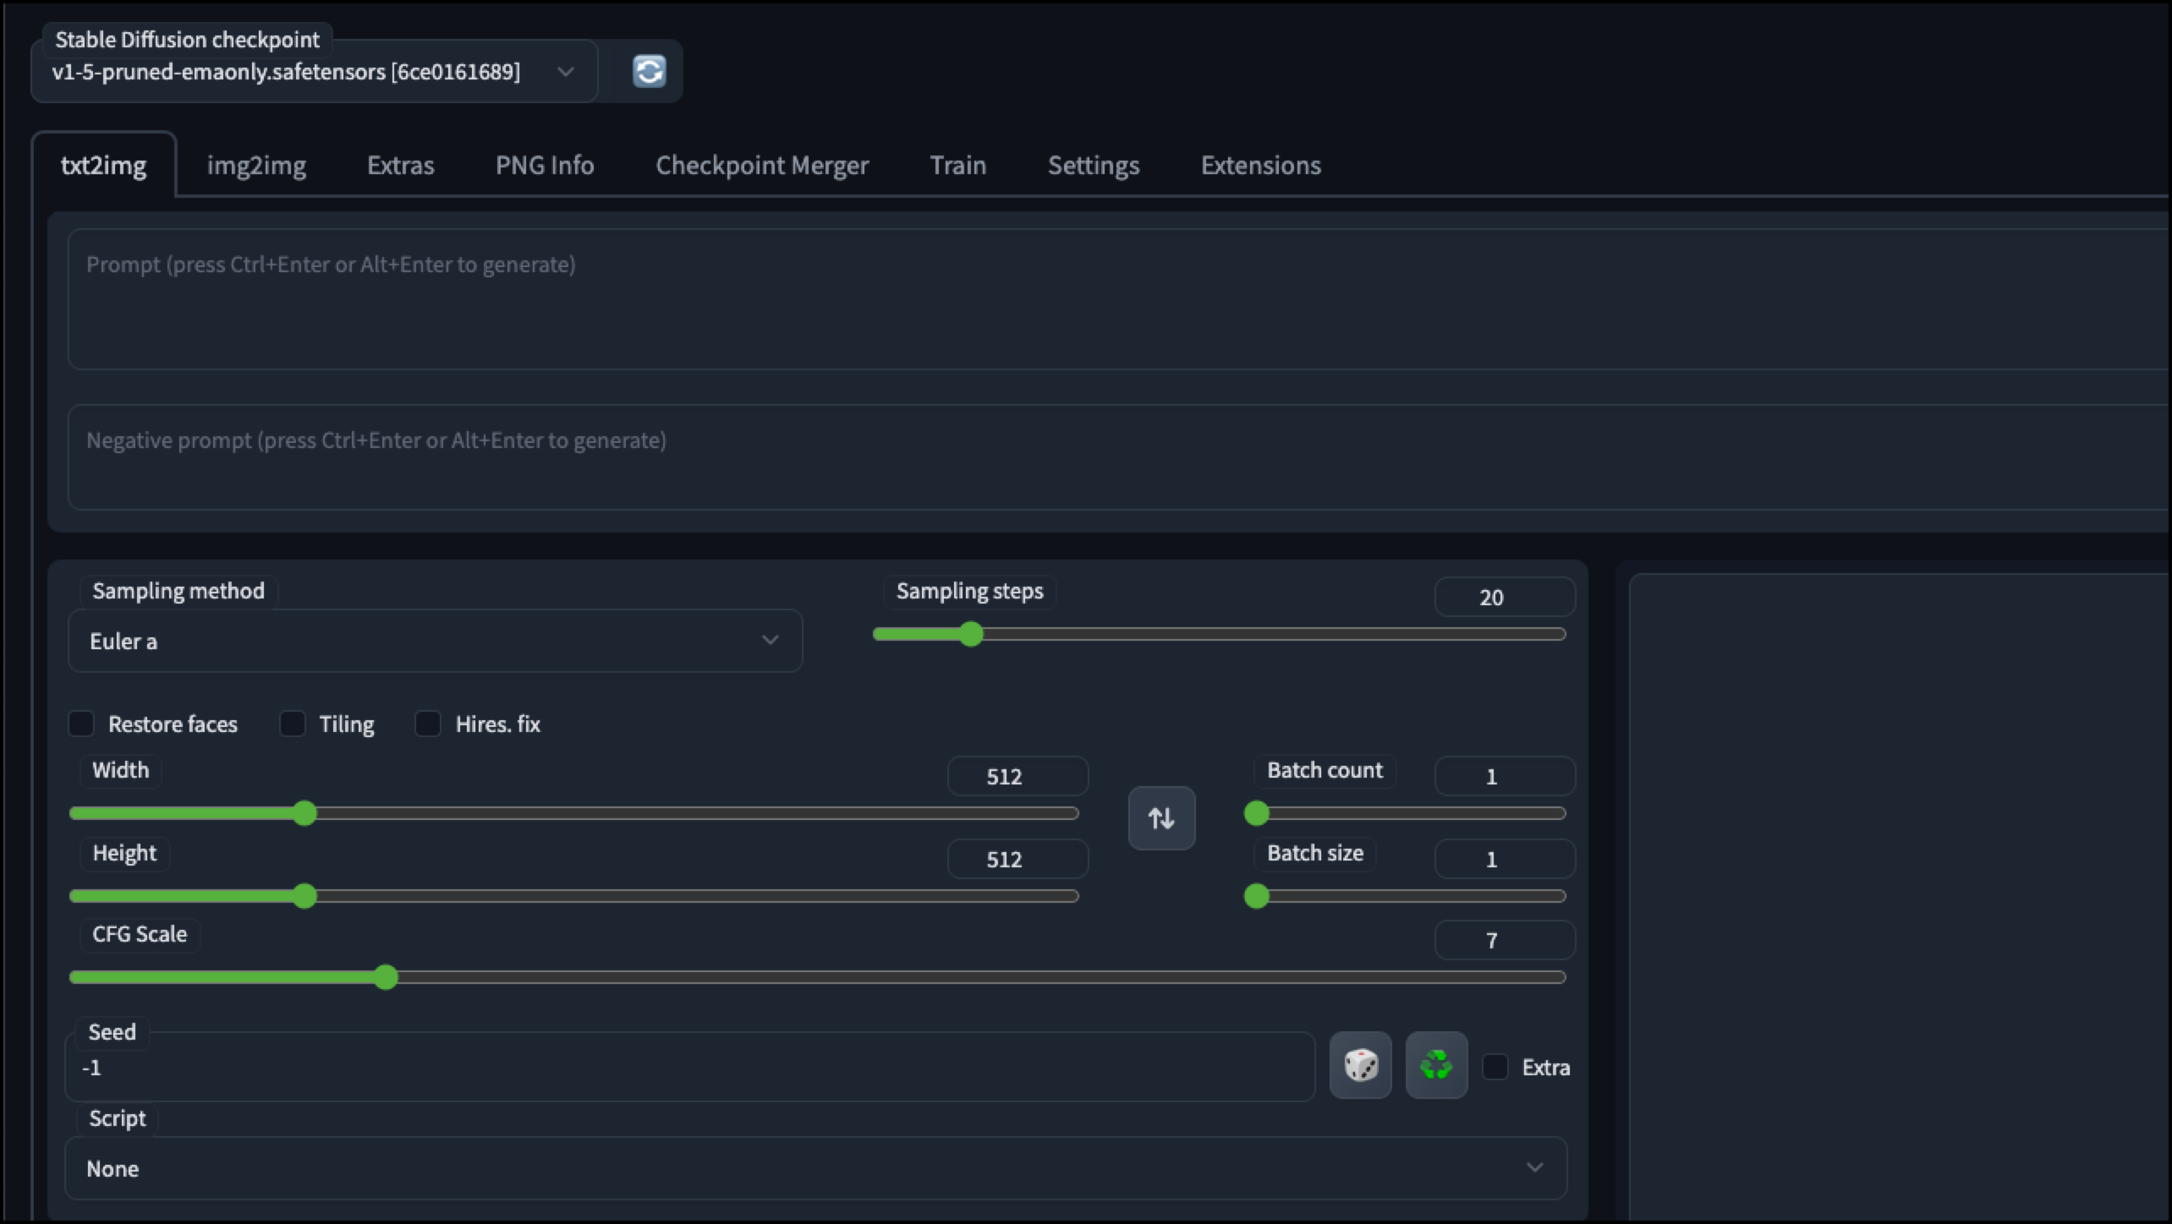Click into the Prompt text area
The width and height of the screenshot is (2172, 1224).
coord(1100,300)
